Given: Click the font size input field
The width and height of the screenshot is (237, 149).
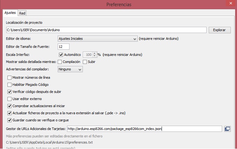Looking at the screenshot, I should (x=63, y=47).
